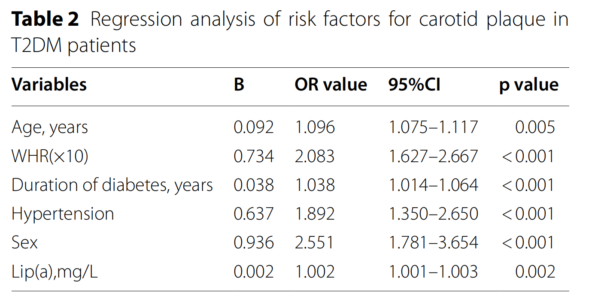589x302 pixels.
Task: Click the Lip(a) p value 0.002
Action: coord(535,272)
